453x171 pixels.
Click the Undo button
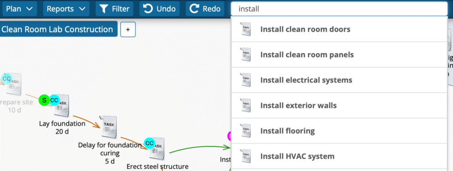[x=159, y=9]
